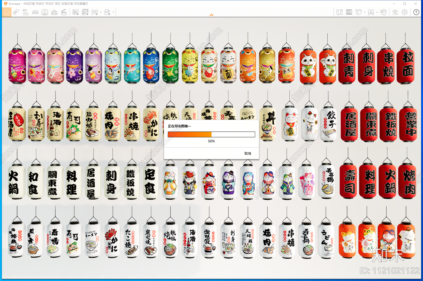
Task: Open general settings gear icon
Action: coord(404,12)
